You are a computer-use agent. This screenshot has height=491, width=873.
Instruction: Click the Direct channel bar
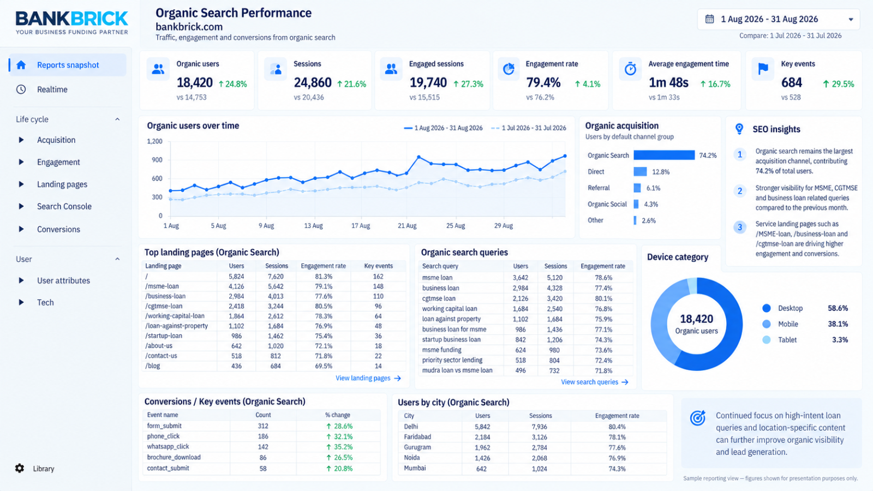tap(640, 172)
